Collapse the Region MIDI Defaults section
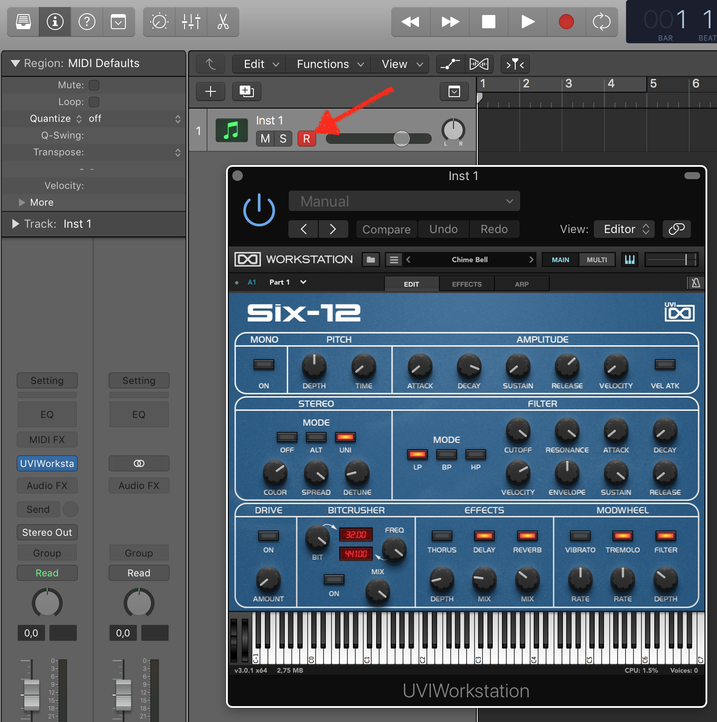Image resolution: width=717 pixels, height=722 pixels. tap(15, 64)
